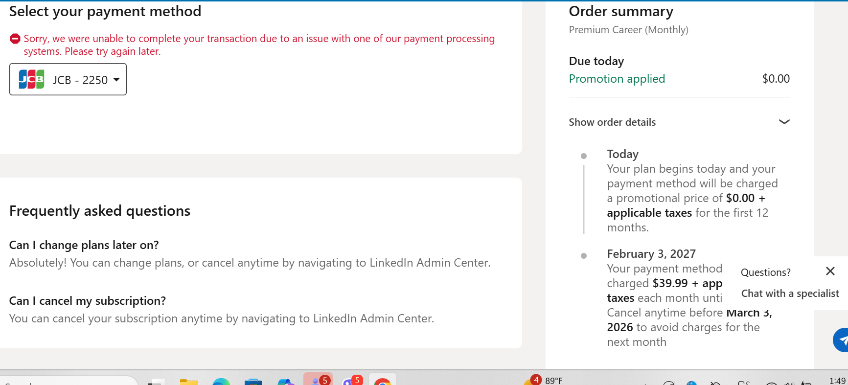Open File Explorer in the taskbar
Viewport: 848px width, 385px height.
click(188, 381)
